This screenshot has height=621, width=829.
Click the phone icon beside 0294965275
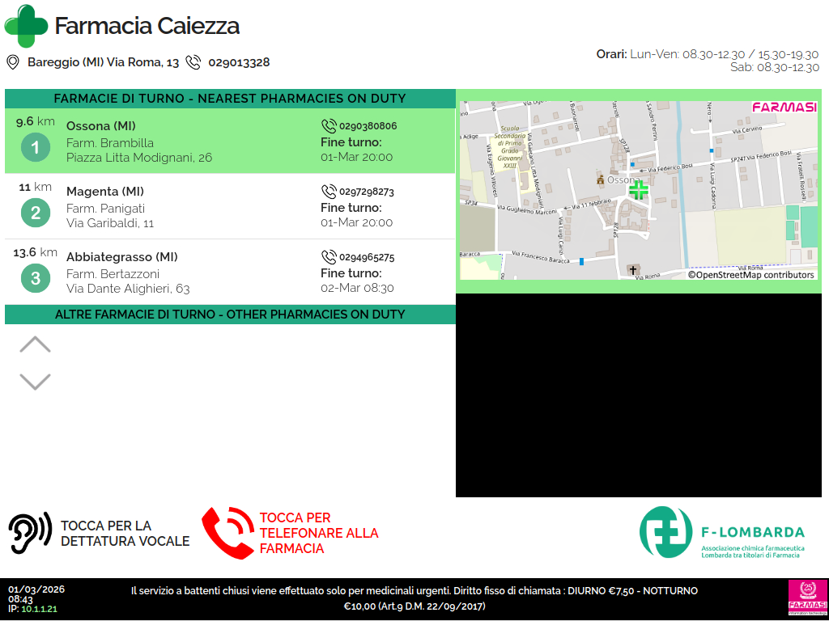click(x=329, y=257)
